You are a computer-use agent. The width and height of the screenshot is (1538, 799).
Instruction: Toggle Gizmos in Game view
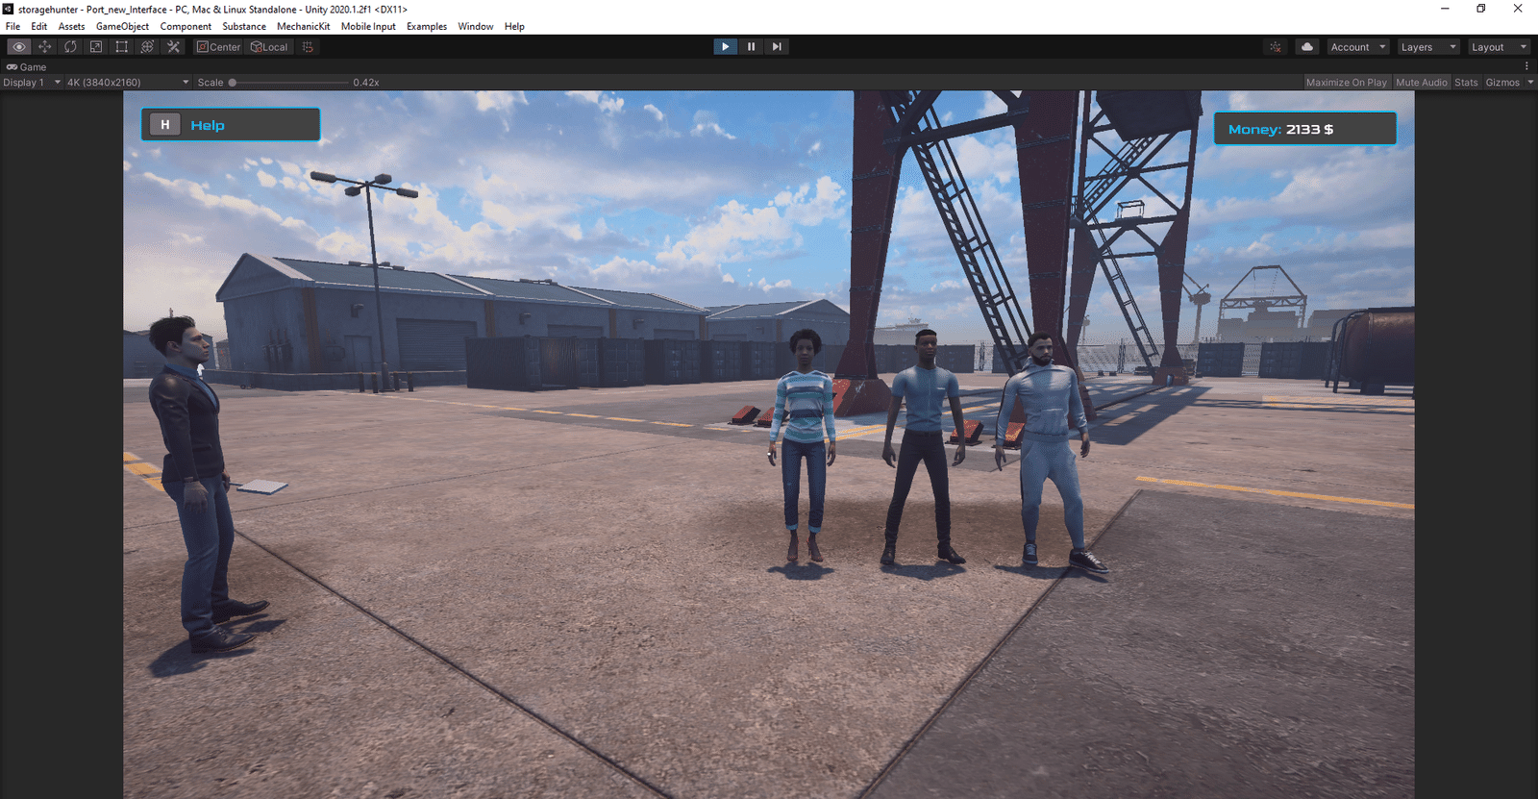1502,83
